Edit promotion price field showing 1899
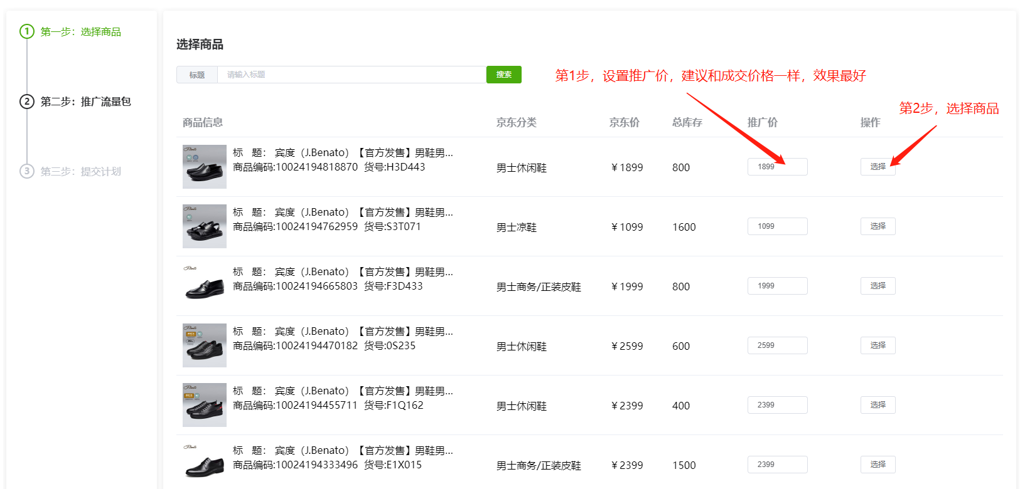 [777, 167]
